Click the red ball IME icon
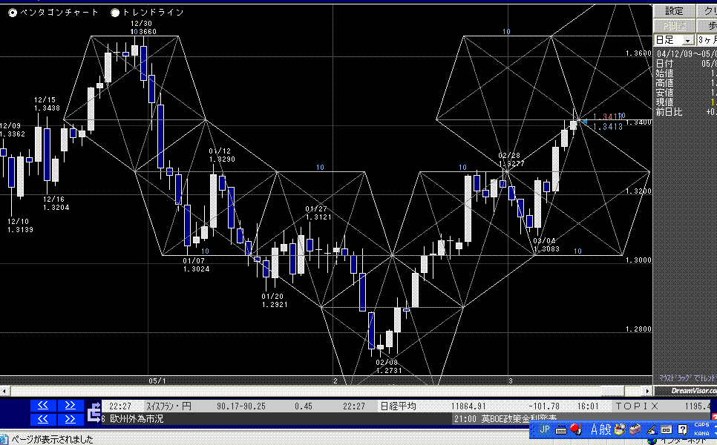This screenshot has height=445, width=717. coord(576,429)
